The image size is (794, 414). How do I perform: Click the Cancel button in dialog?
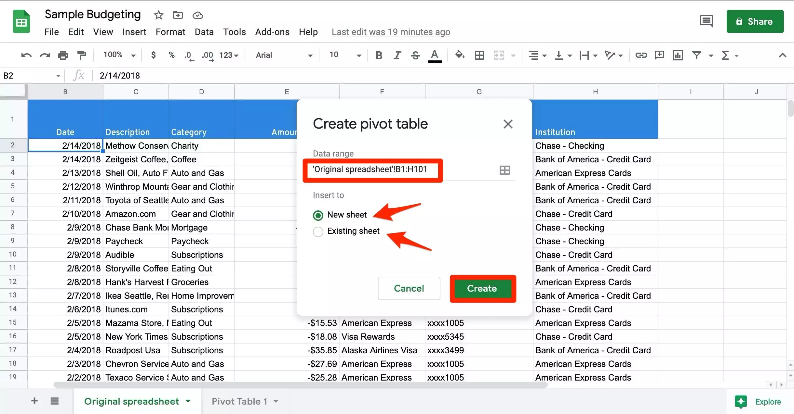(x=409, y=288)
